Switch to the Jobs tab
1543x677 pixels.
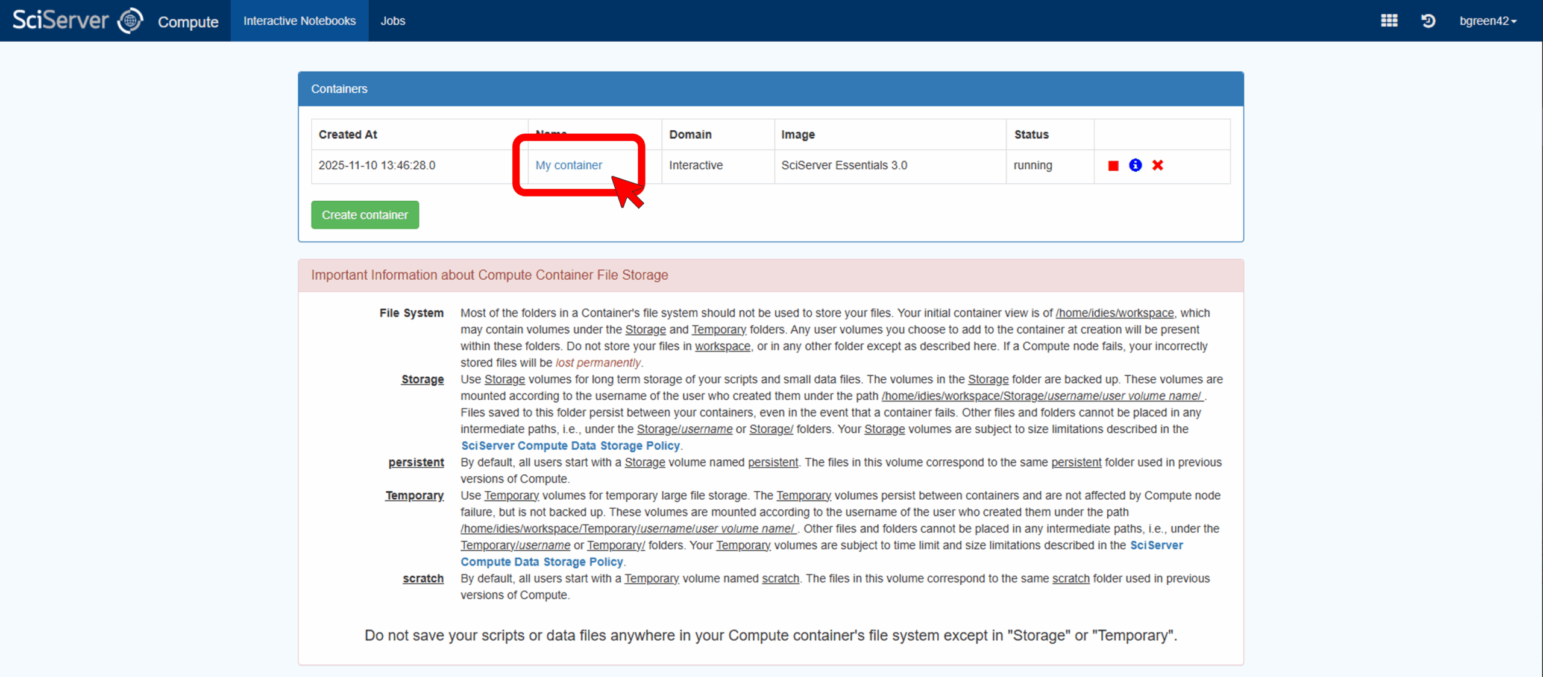(x=392, y=21)
